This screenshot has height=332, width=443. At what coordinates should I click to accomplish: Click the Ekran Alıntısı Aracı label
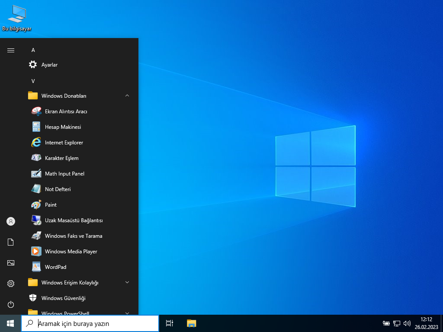coord(66,112)
